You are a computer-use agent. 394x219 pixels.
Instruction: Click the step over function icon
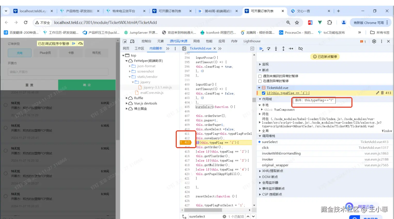(269, 49)
